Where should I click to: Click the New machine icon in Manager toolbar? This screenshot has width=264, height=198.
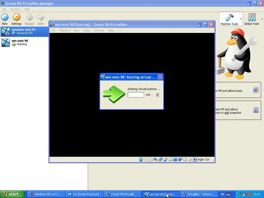(x=5, y=17)
